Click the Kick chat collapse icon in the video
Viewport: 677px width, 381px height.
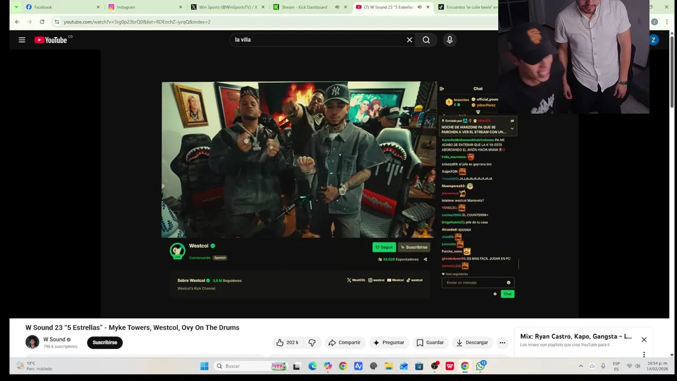[x=442, y=89]
